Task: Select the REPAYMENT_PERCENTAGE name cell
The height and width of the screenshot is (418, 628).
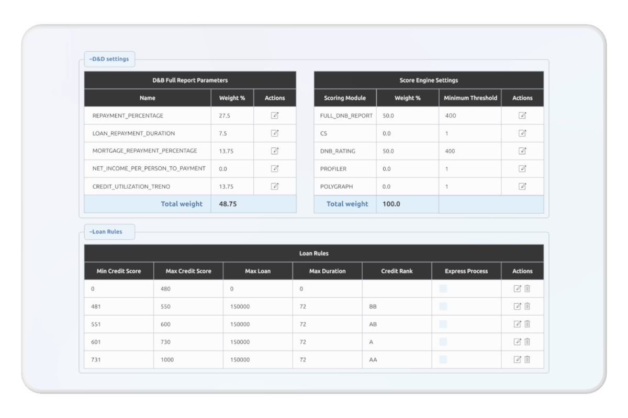Action: point(148,115)
